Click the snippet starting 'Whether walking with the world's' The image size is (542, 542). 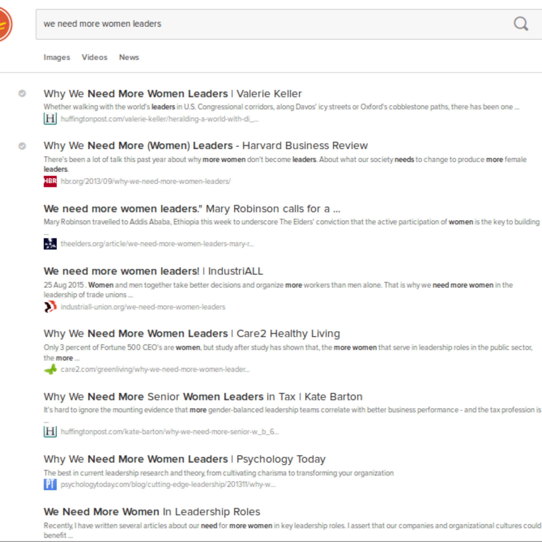click(x=281, y=107)
